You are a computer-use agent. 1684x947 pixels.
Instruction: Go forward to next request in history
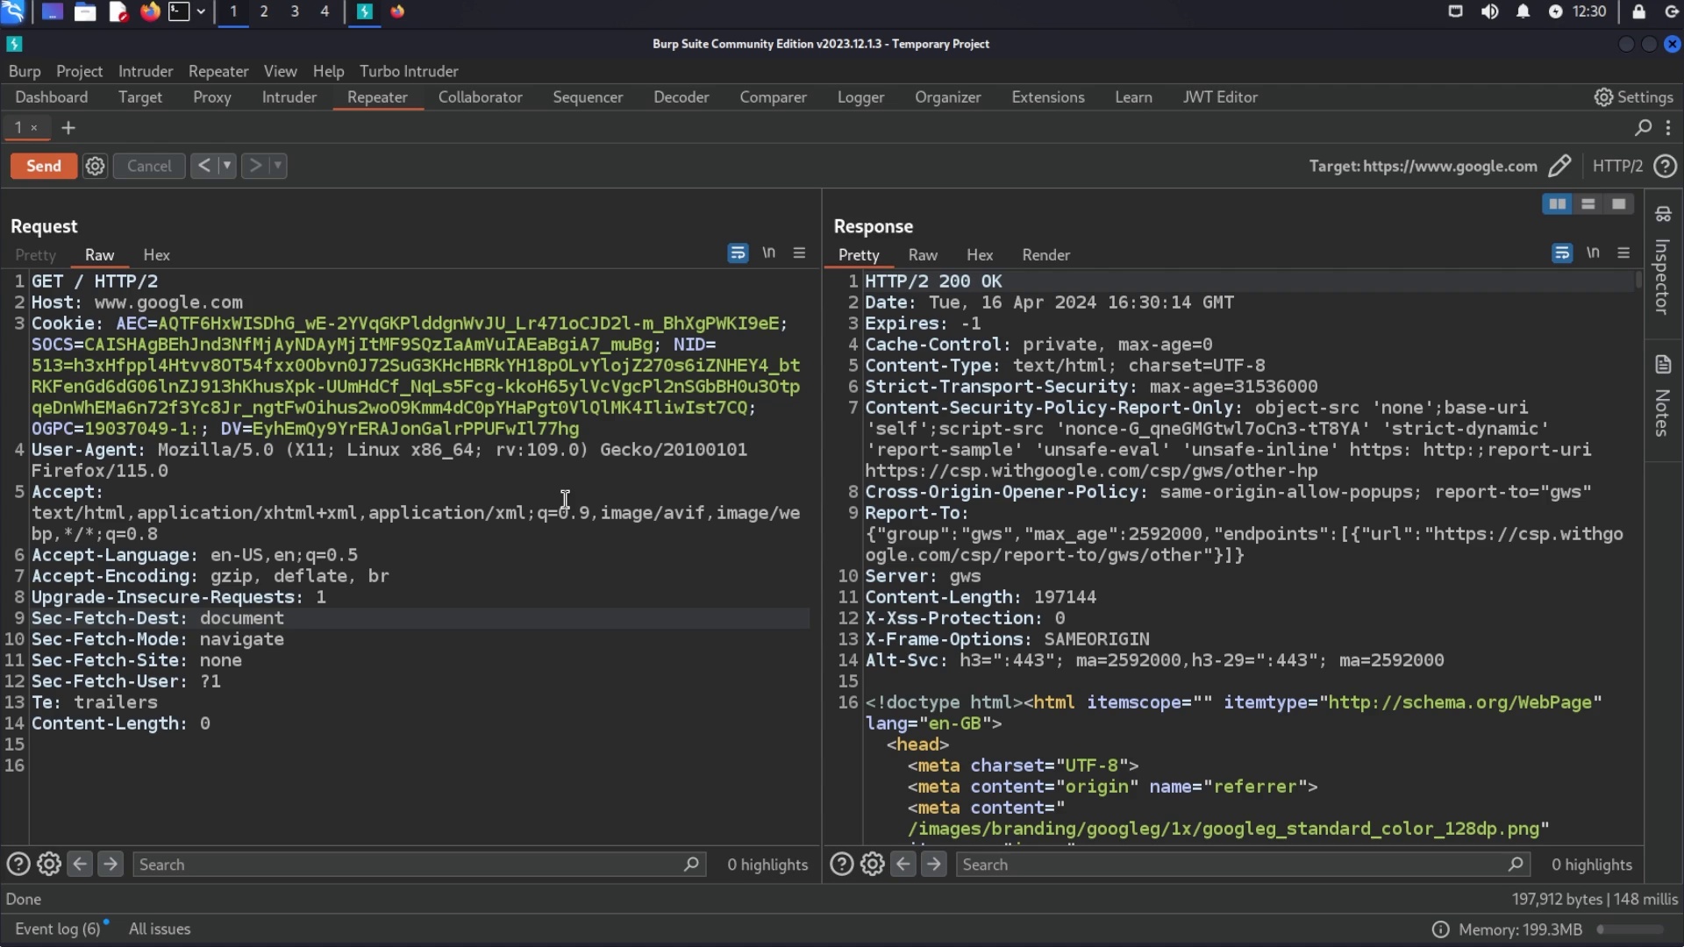[x=255, y=166]
